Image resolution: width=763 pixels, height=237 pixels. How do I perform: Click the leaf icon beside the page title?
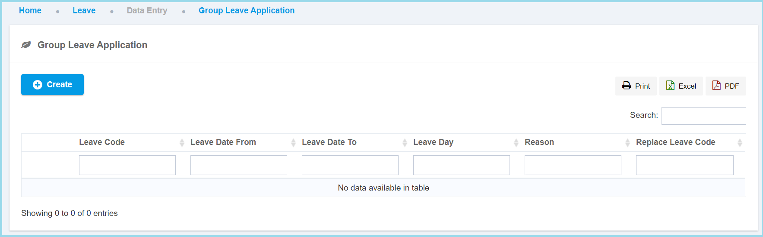click(26, 45)
